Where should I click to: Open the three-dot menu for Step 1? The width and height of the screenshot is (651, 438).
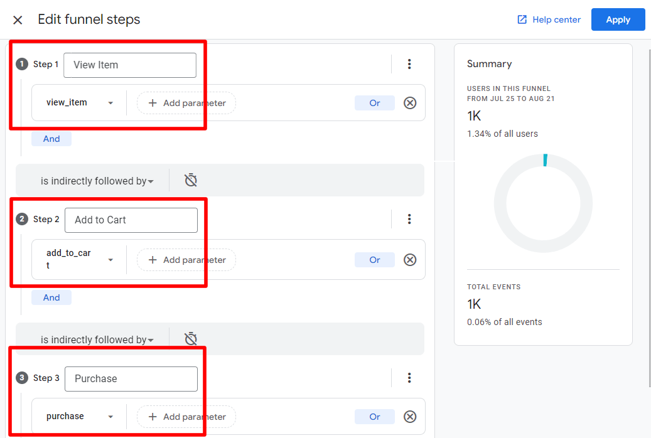409,64
